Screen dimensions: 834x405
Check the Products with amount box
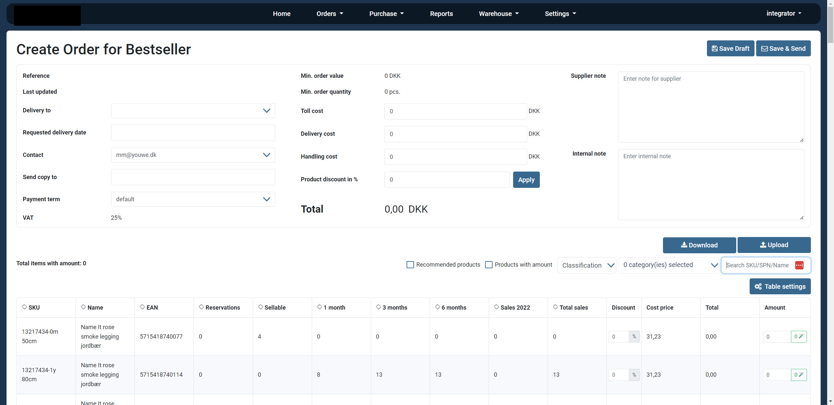tap(489, 265)
